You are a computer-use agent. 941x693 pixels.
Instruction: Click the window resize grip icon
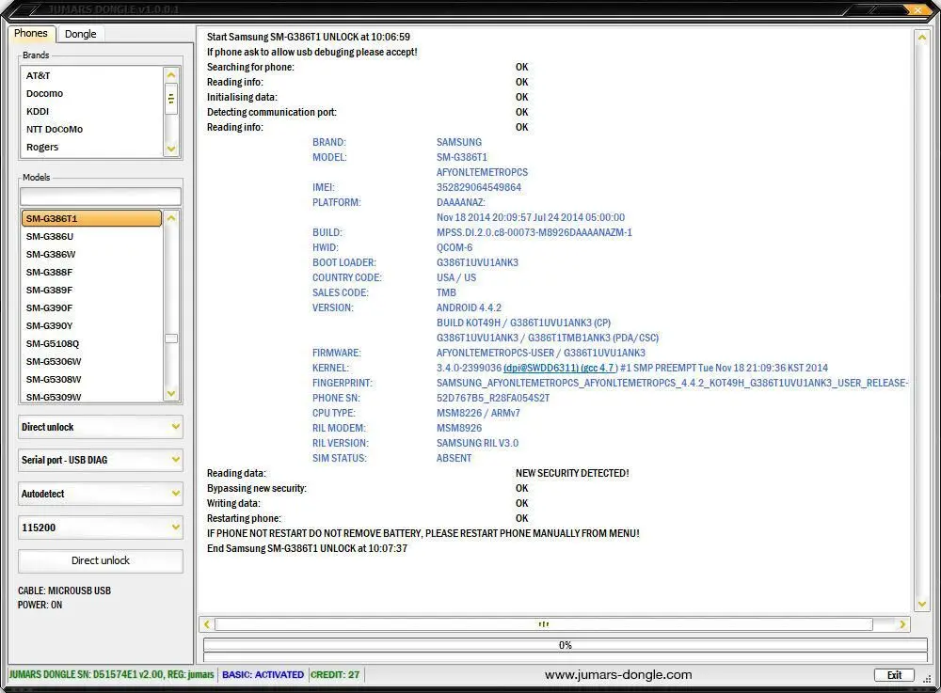tap(927, 679)
